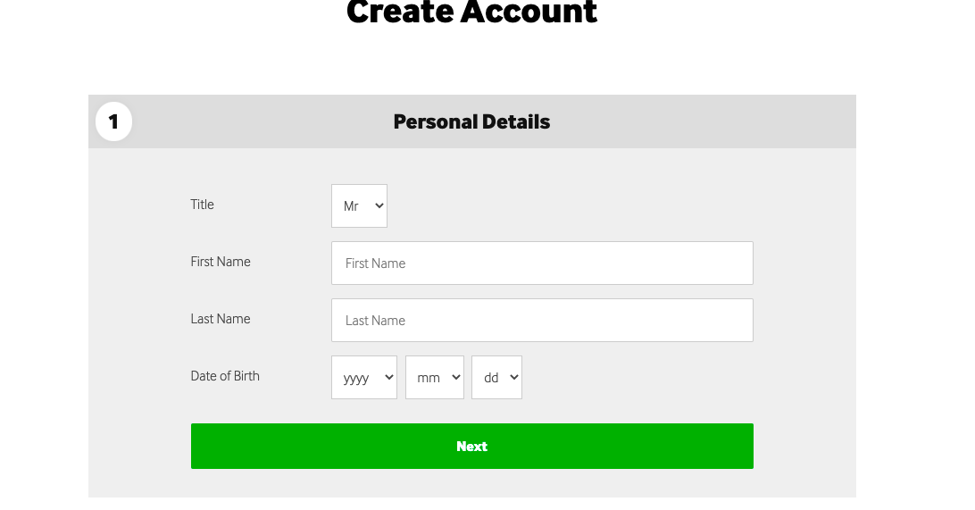Click the Last Name placeholder text
The height and width of the screenshot is (510, 975).
(375, 321)
